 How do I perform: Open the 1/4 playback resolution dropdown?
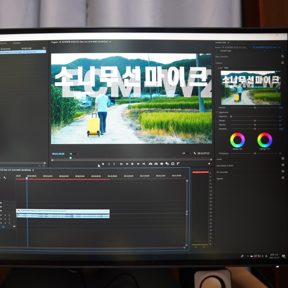coord(186,153)
